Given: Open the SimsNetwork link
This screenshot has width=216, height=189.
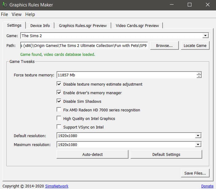Looking at the screenshot, I should tap(57, 186).
